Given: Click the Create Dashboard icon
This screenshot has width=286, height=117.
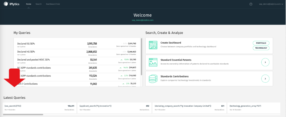Looking at the screenshot, I should click(153, 45).
